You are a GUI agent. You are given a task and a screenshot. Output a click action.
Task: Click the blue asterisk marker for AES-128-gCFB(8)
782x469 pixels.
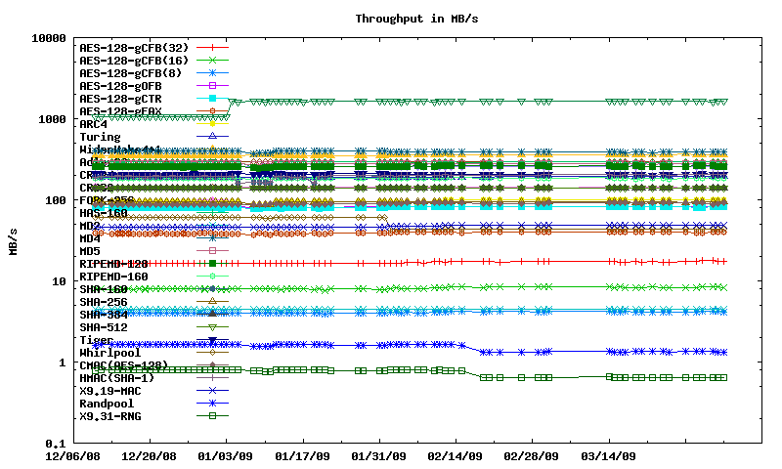pyautogui.click(x=212, y=73)
